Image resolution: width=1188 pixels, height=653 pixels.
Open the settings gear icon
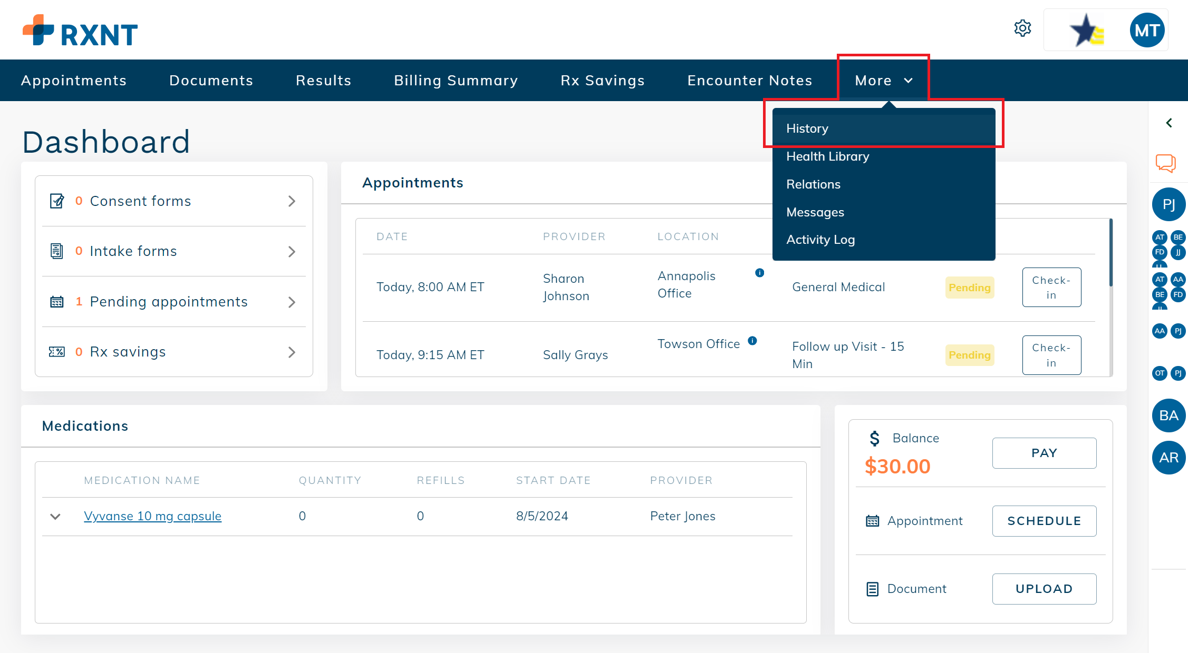point(1022,28)
